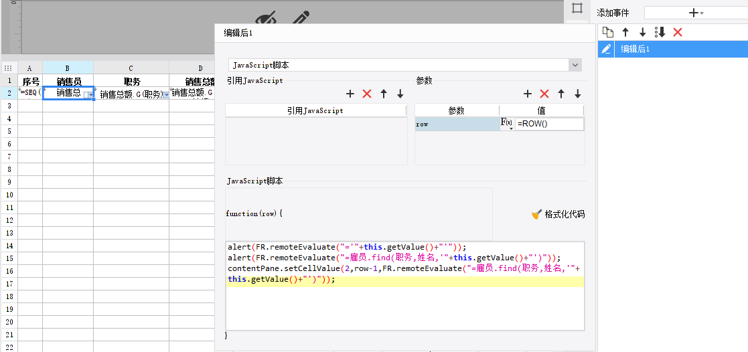Click the broom icon beside 格式化代码
Viewport: 748px width, 352px height.
(536, 214)
